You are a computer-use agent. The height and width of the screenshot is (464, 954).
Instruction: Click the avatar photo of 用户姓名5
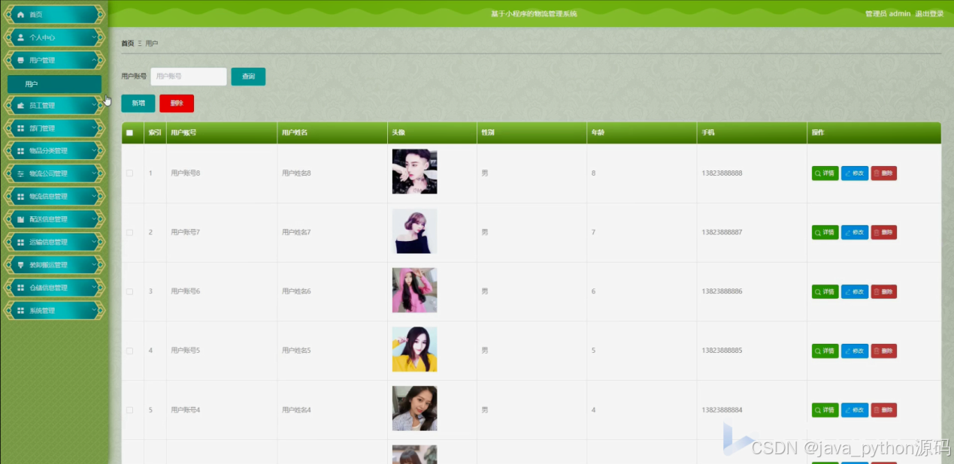pyautogui.click(x=414, y=349)
